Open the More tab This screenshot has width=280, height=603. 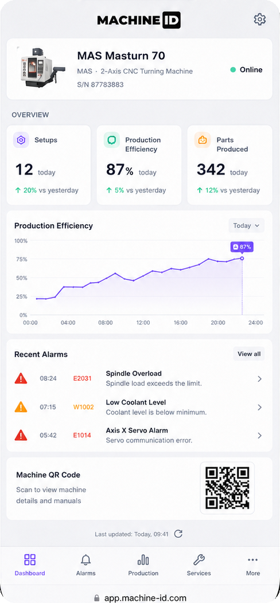coord(252,565)
